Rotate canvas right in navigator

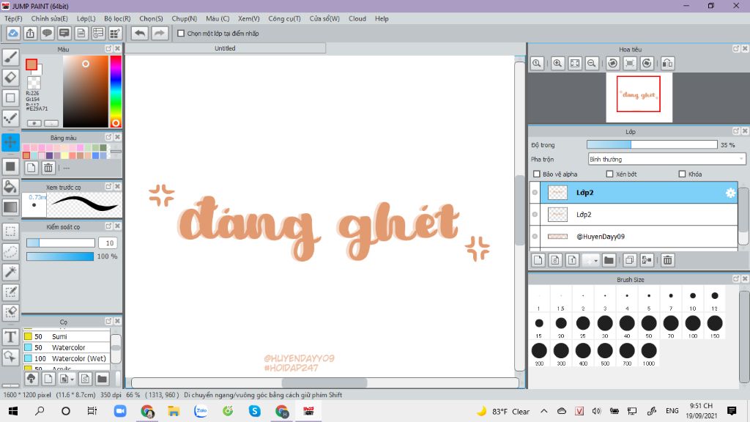[647, 63]
